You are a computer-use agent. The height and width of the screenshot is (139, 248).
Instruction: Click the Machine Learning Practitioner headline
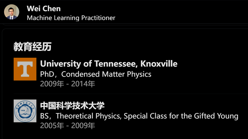pyautogui.click(x=71, y=18)
